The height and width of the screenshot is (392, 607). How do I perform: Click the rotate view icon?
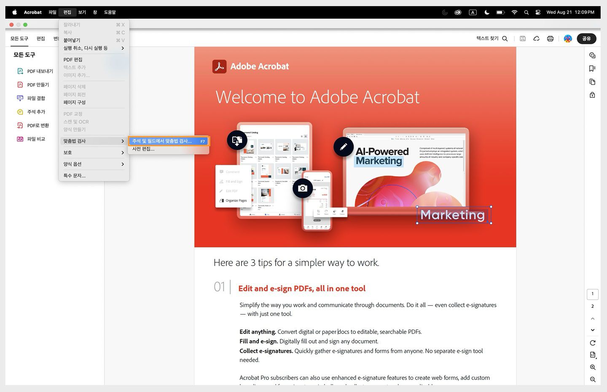593,343
